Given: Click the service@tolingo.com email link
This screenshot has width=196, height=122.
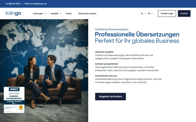Looking at the screenshot, I should [x=38, y=4].
